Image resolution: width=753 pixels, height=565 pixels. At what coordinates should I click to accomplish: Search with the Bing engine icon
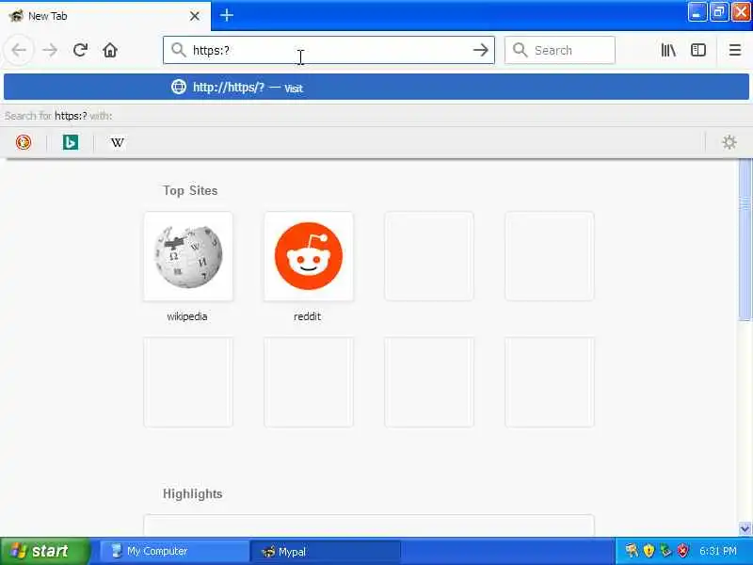(x=71, y=142)
